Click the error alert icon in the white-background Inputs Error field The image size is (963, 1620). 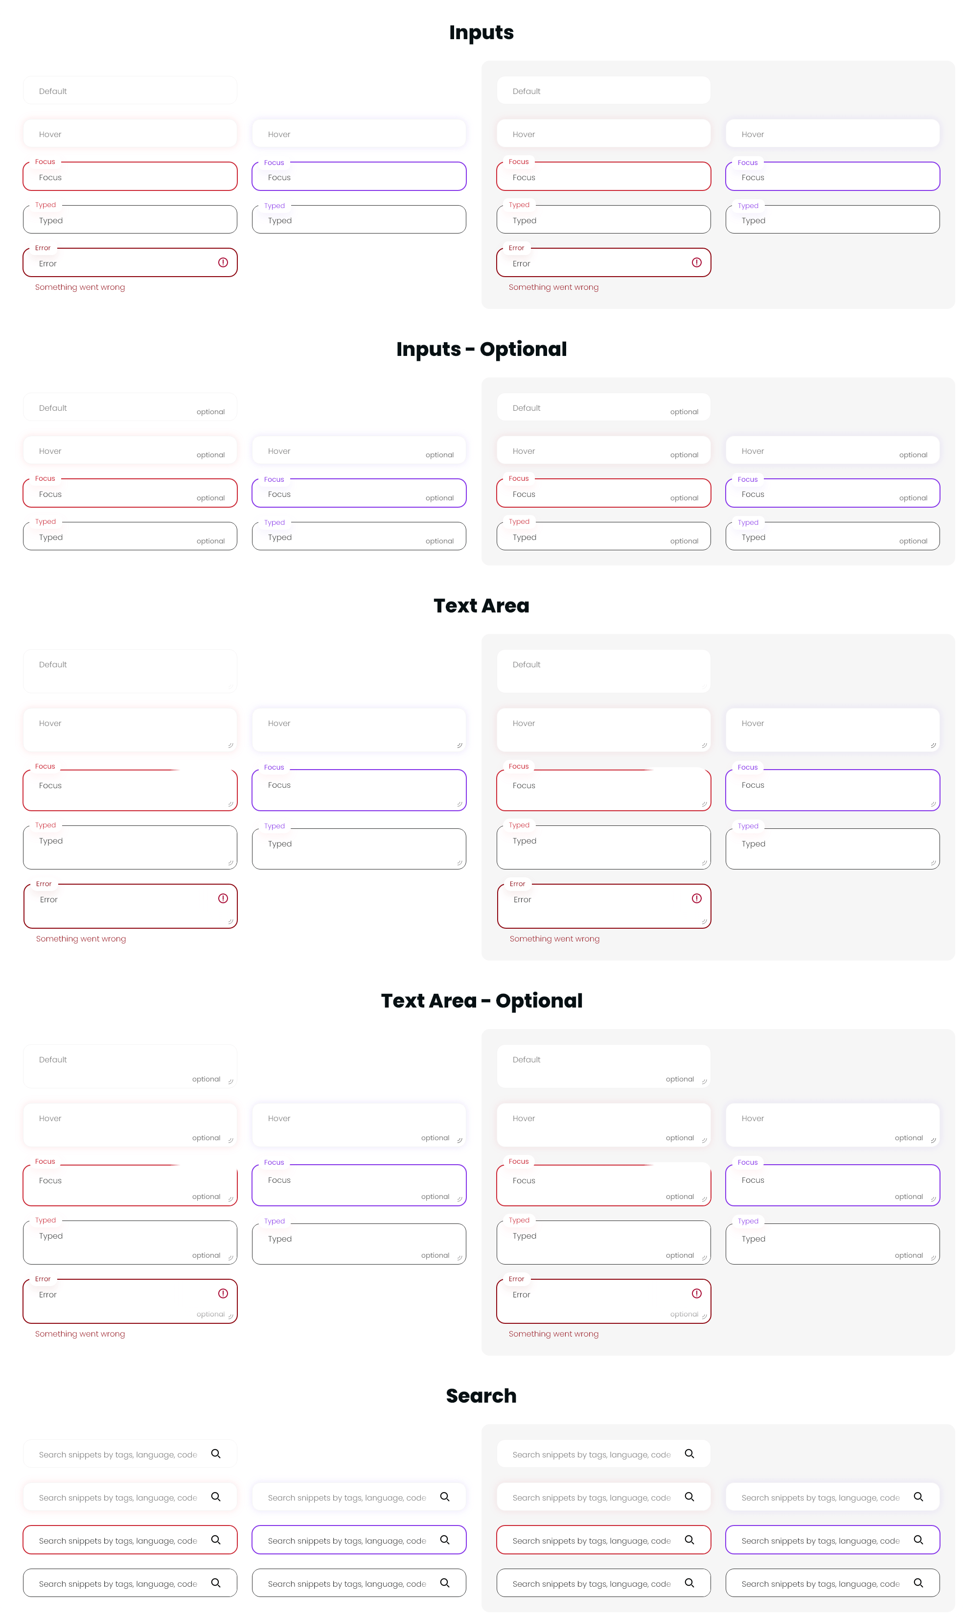(223, 262)
